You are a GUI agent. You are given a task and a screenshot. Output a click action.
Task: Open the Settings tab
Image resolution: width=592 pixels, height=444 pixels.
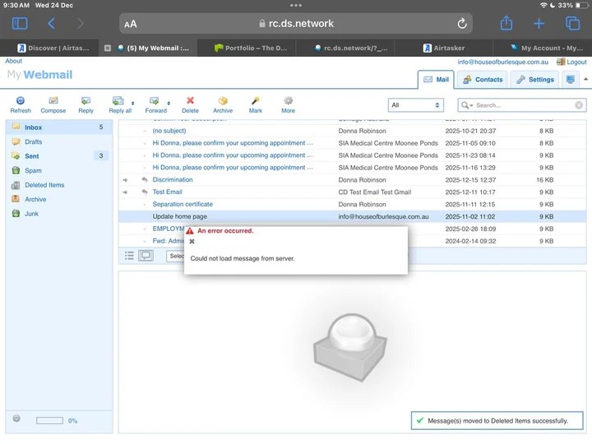[535, 80]
